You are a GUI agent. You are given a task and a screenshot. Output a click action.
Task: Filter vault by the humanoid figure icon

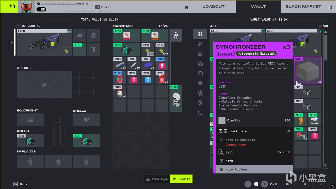(x=200, y=93)
